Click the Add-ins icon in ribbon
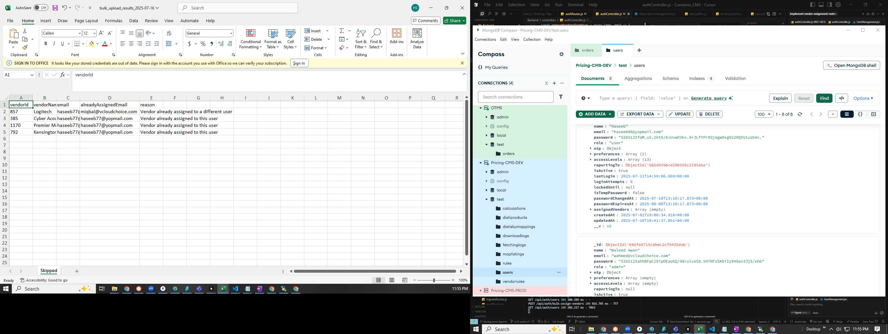Viewport: 888px width, 334px height. pos(396,36)
